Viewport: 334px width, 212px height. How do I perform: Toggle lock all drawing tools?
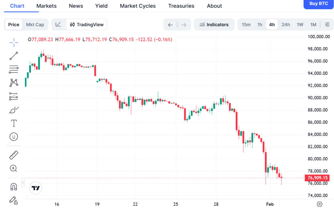[x=14, y=200]
